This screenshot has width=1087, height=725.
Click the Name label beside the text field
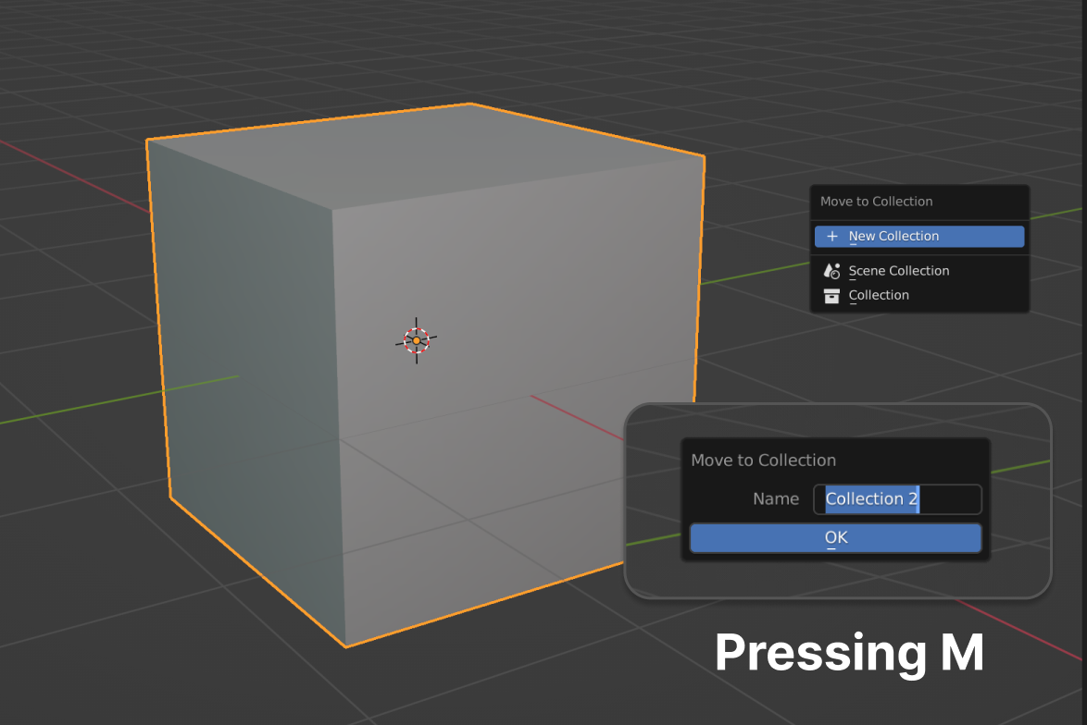776,499
